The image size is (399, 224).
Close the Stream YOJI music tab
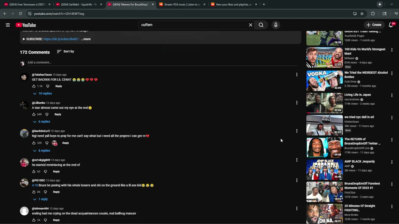(x=204, y=4)
